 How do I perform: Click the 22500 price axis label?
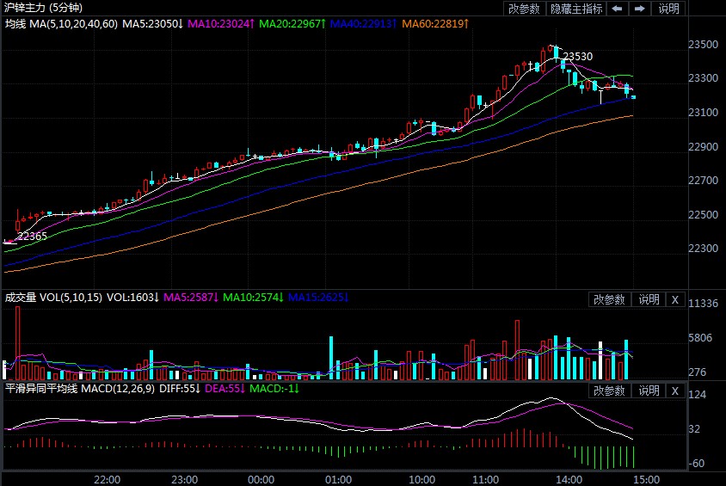tap(703, 215)
